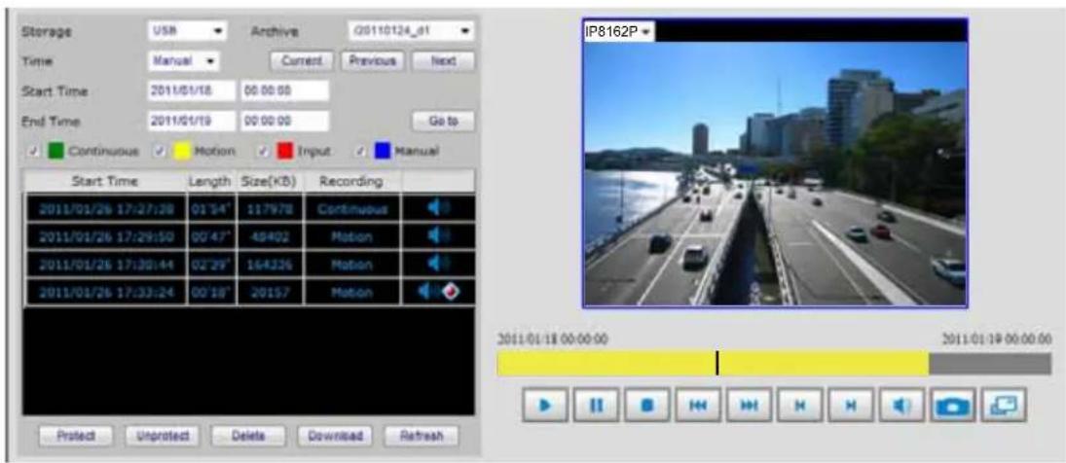Pause the recording playback

click(596, 406)
